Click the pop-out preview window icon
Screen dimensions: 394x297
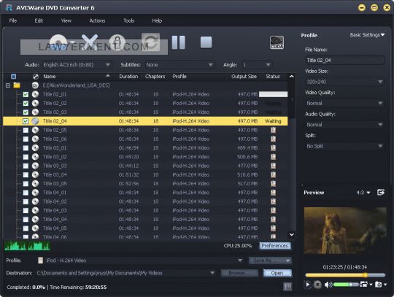click(x=381, y=193)
